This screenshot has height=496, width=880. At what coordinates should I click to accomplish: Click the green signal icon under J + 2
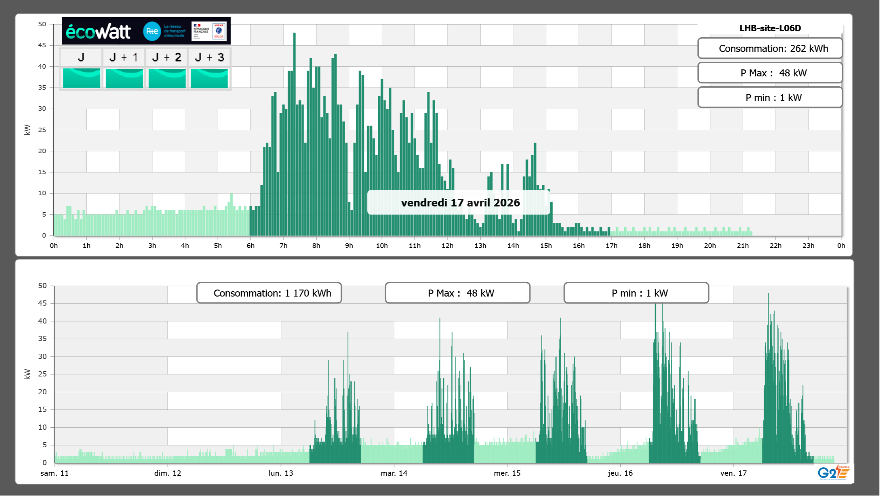click(x=167, y=78)
